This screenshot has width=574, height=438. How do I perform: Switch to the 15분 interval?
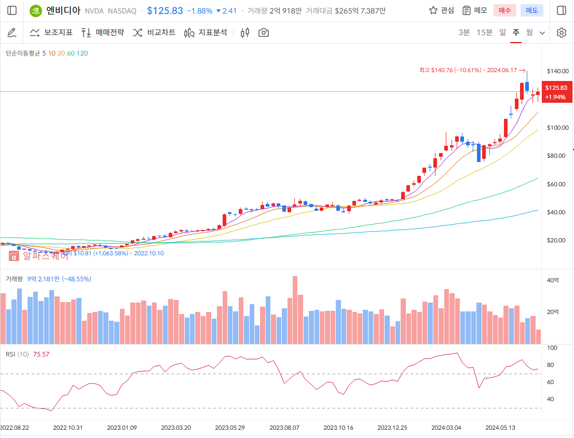(x=484, y=33)
